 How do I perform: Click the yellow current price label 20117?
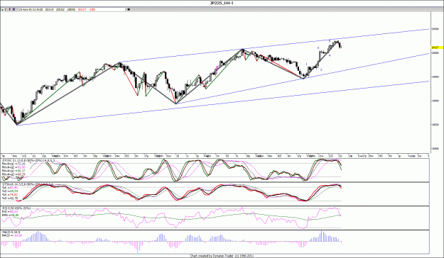pyautogui.click(x=437, y=47)
